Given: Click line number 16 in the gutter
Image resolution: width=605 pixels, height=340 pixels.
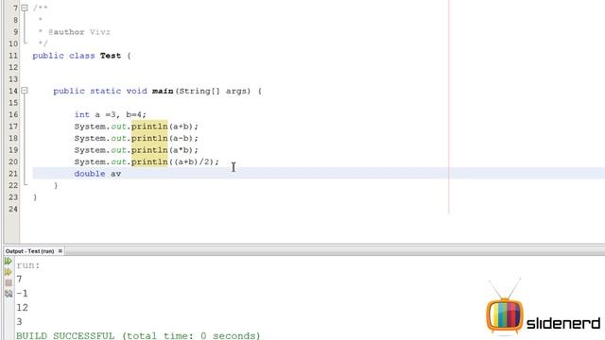Looking at the screenshot, I should point(13,114).
